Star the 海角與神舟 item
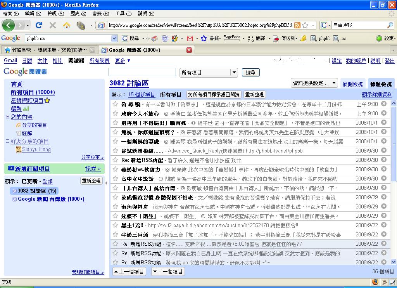The width and height of the screenshot is (397, 288). 115,206
